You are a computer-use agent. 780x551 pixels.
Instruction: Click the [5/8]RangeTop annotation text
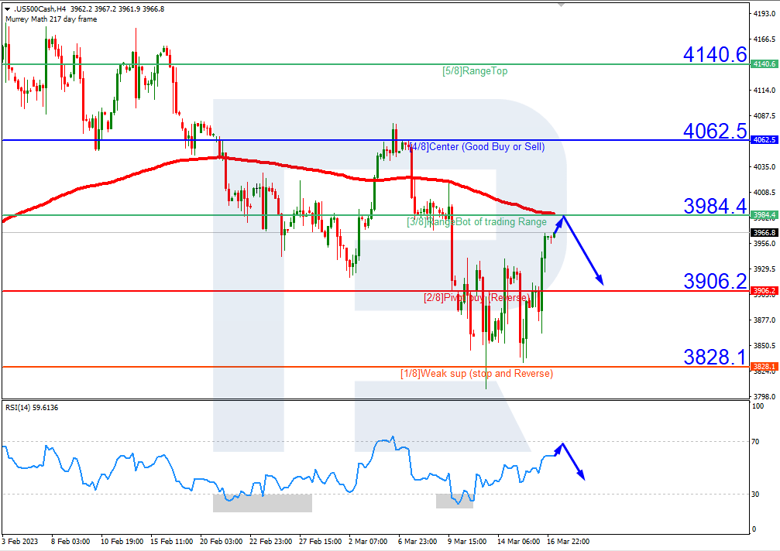point(473,70)
